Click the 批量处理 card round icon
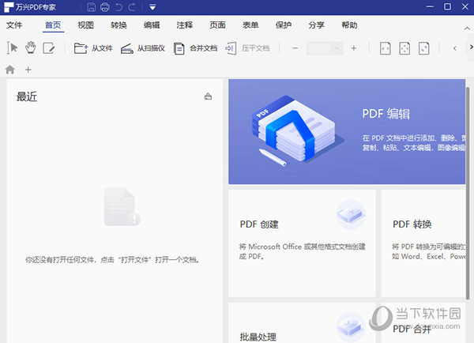The width and height of the screenshot is (474, 343). pos(351,327)
